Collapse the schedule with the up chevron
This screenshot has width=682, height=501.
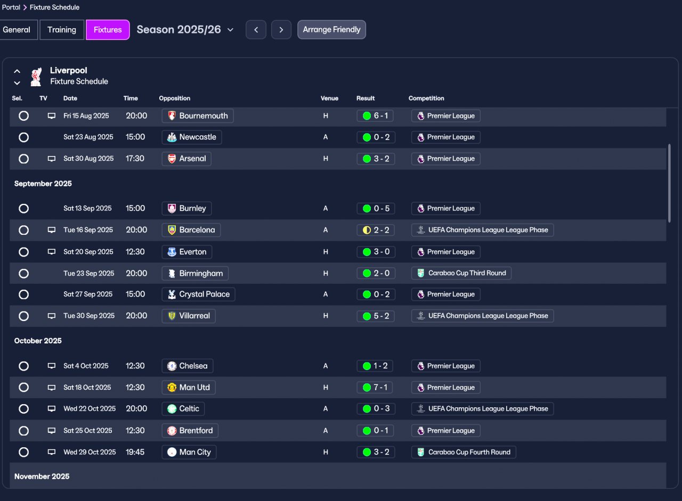pyautogui.click(x=17, y=71)
